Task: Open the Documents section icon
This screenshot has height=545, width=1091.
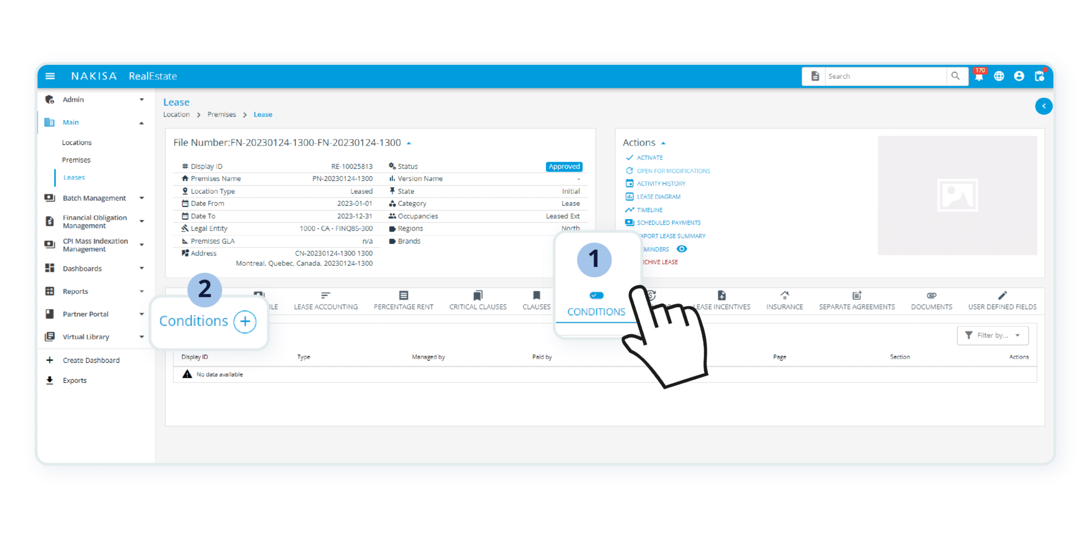Action: [931, 295]
